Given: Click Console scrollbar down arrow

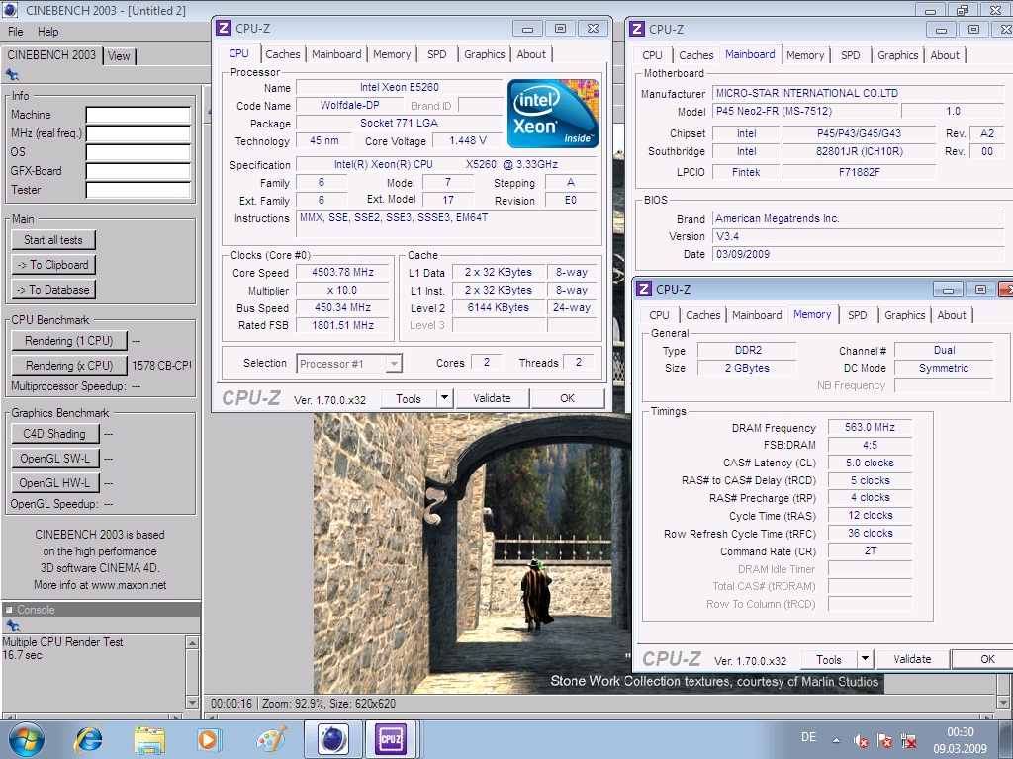Looking at the screenshot, I should 192,702.
